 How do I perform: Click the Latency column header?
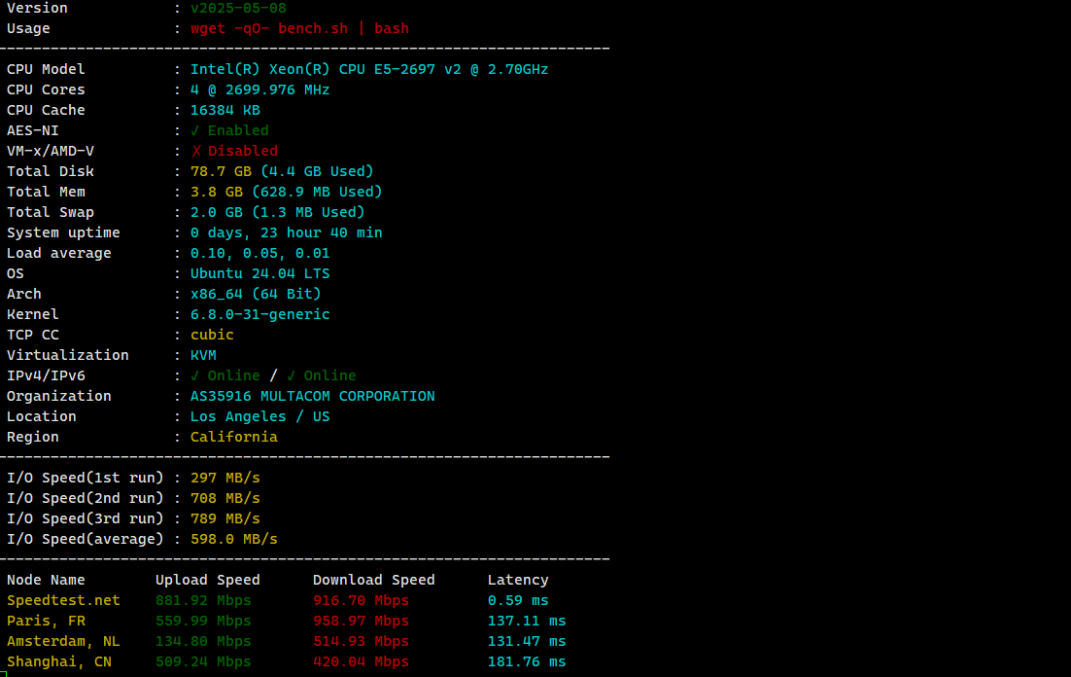pos(518,580)
